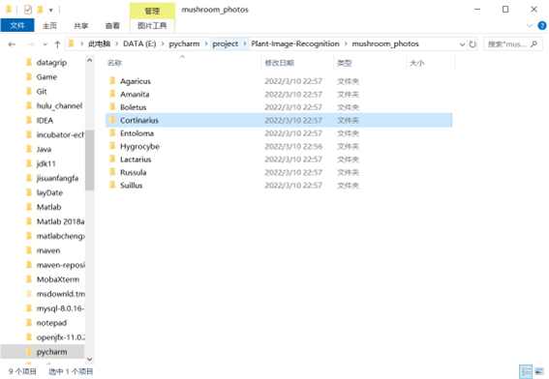Click the Russula folder icon

click(112, 172)
